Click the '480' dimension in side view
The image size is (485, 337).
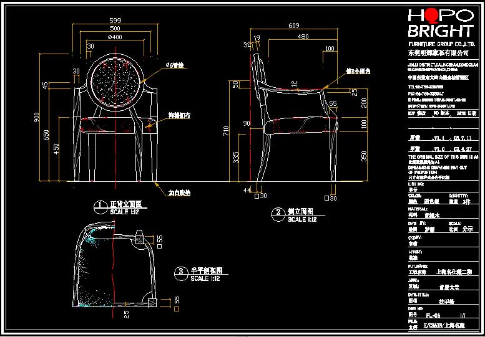(x=303, y=36)
